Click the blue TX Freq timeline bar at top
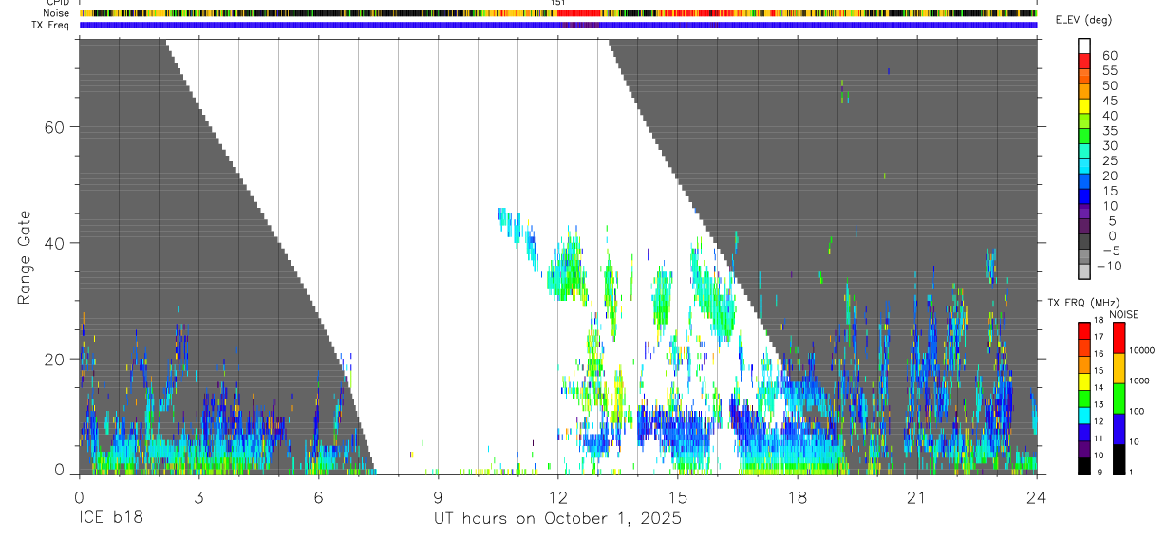 [557, 25]
